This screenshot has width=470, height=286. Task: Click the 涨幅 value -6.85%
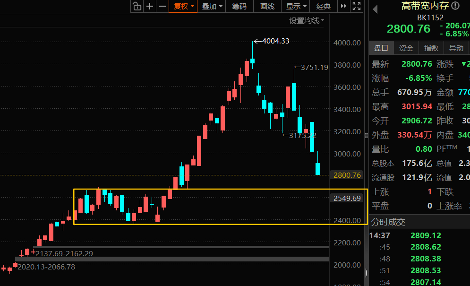(419, 78)
